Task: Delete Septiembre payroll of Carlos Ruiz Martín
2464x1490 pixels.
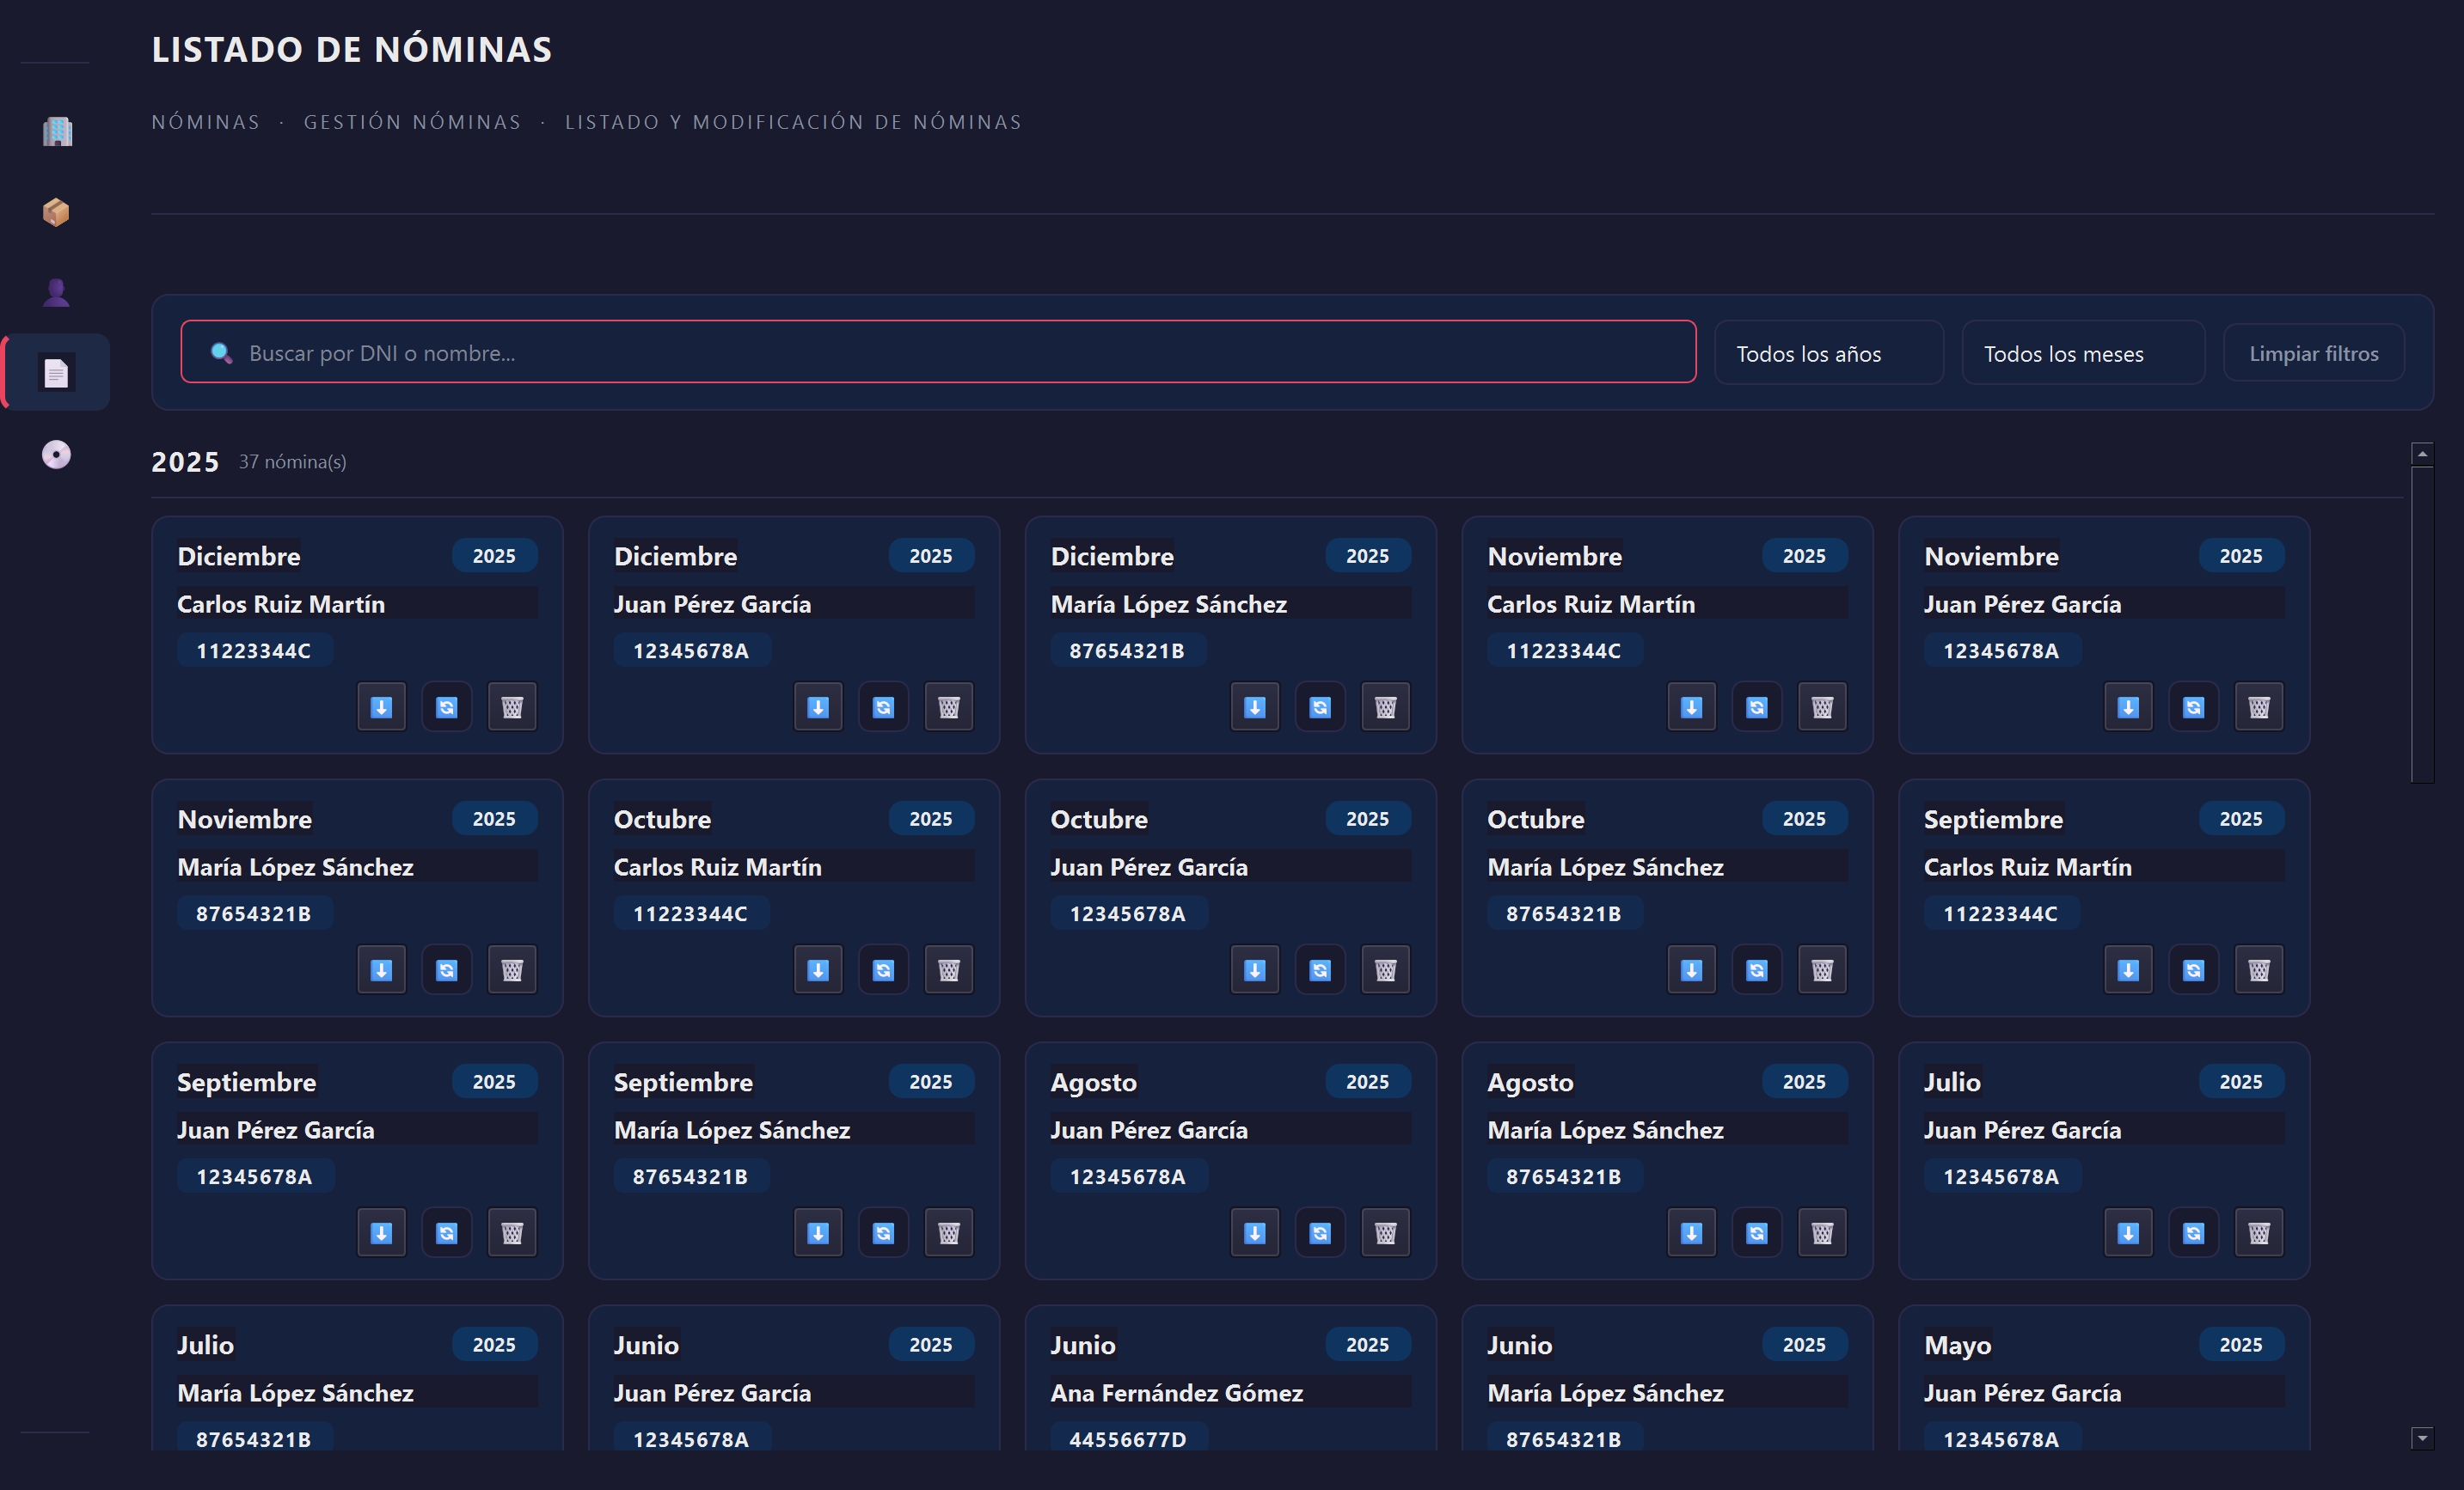Action: tap(2259, 970)
